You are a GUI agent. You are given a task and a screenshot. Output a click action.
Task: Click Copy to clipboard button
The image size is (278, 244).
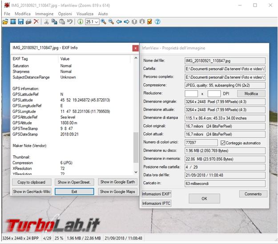pyautogui.click(x=32, y=182)
